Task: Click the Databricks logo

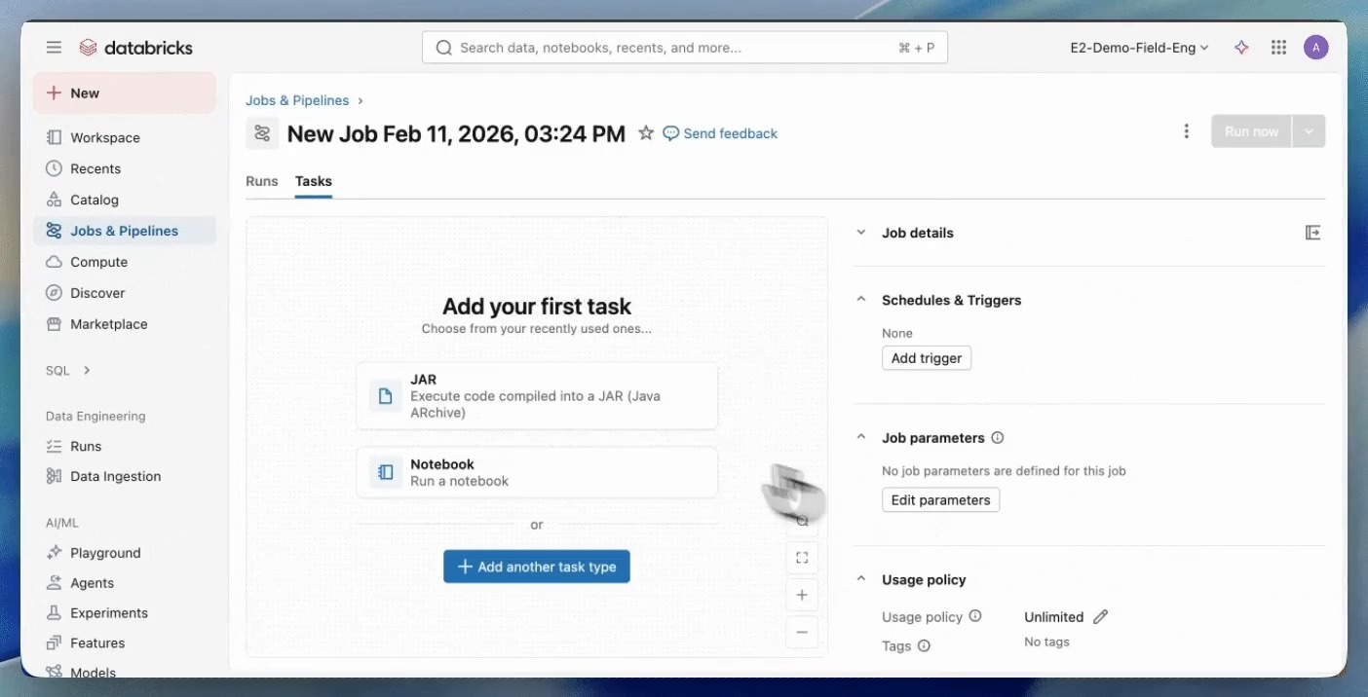Action: [135, 48]
